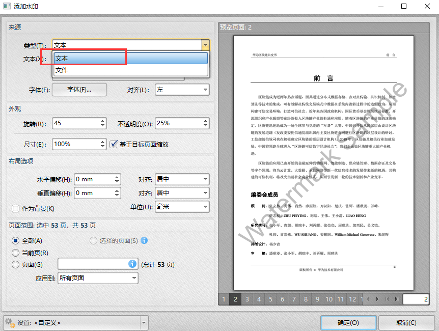Go to preview page 5

[271, 299]
